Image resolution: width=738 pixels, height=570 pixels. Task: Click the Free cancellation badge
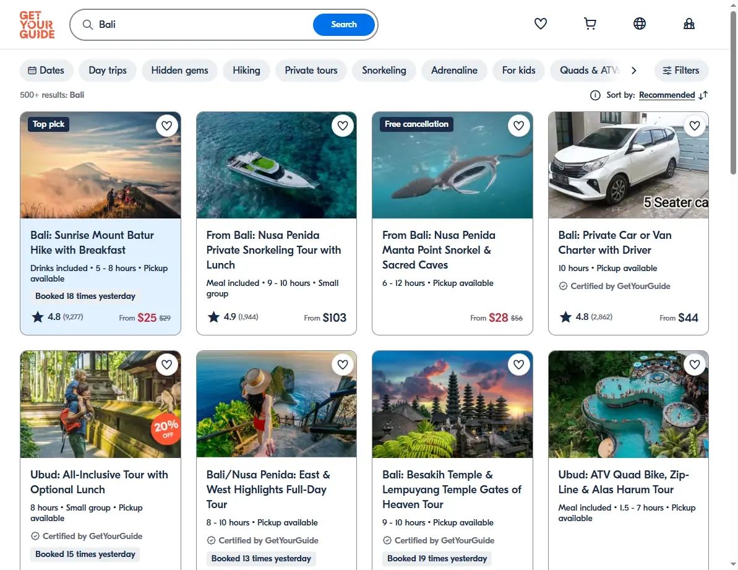[416, 124]
